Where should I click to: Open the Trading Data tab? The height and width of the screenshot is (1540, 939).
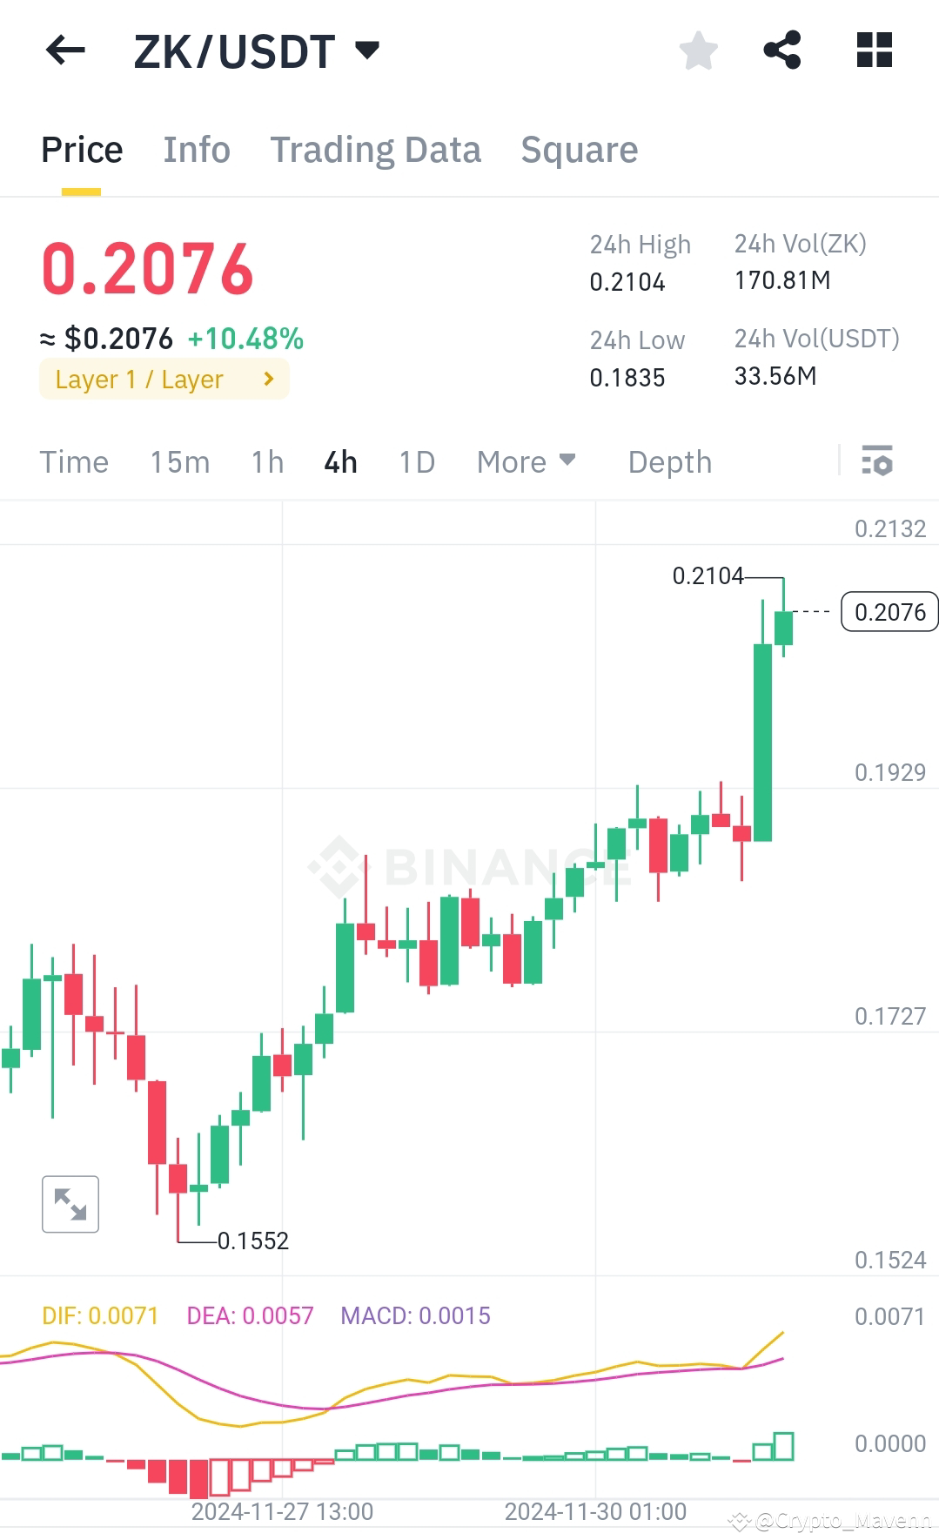tap(376, 149)
